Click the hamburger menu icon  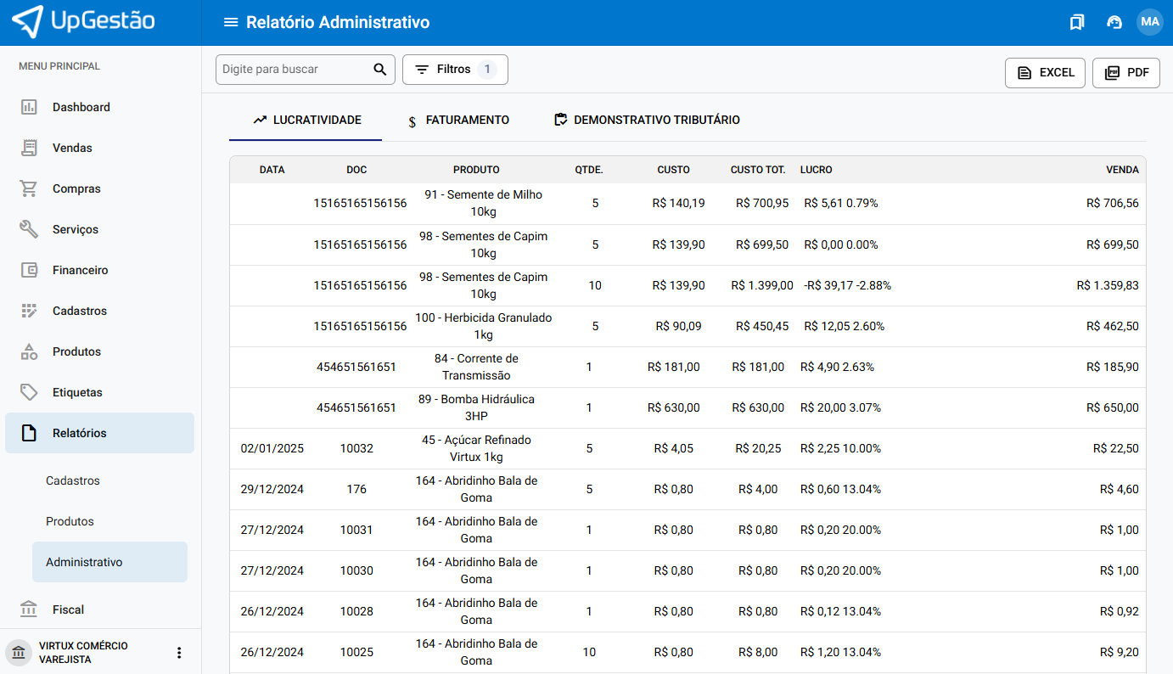coord(230,22)
